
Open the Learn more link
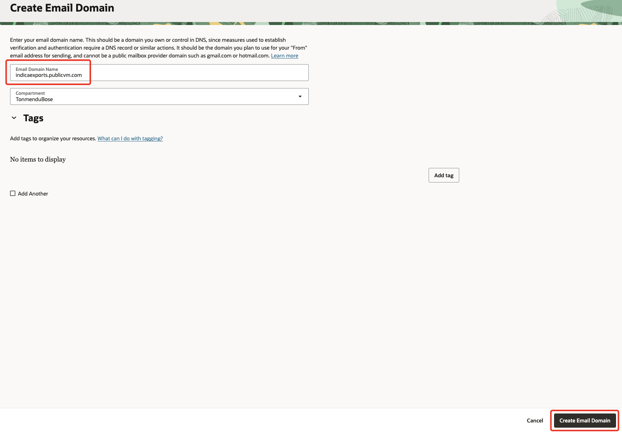pos(284,55)
